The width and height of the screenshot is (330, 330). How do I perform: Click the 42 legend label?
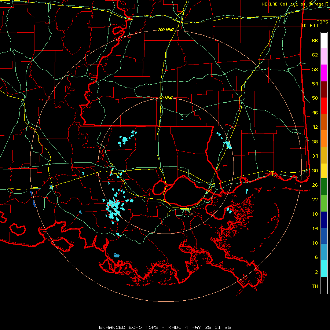tap(315, 127)
